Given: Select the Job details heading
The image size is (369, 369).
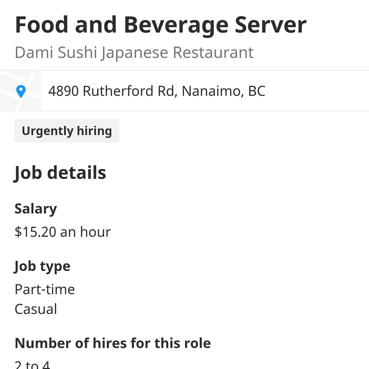Looking at the screenshot, I should click(60, 172).
